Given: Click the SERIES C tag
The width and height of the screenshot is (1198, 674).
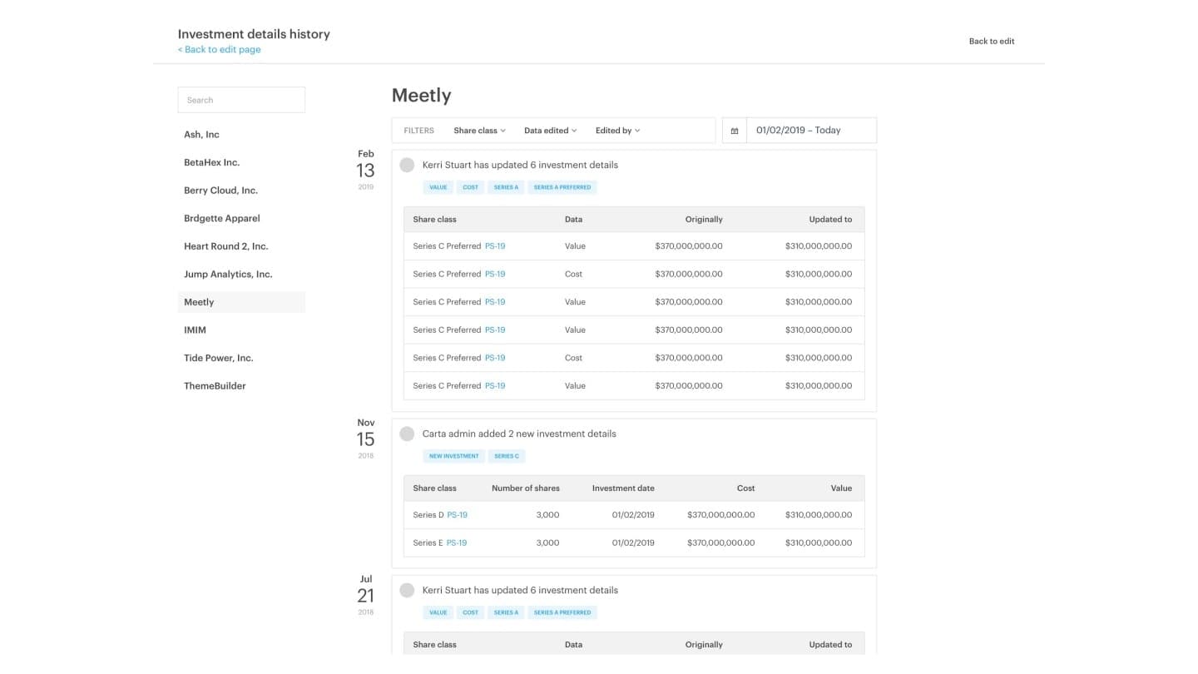Looking at the screenshot, I should click(507, 456).
